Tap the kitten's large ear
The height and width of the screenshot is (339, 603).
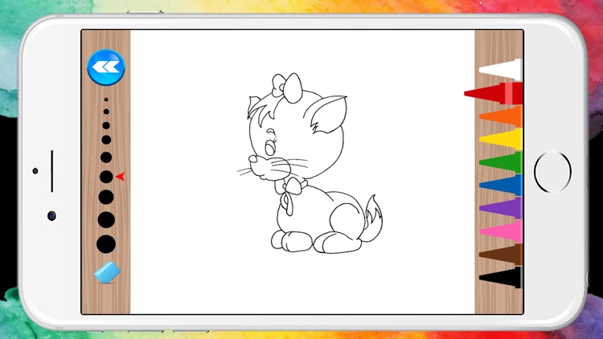click(328, 115)
